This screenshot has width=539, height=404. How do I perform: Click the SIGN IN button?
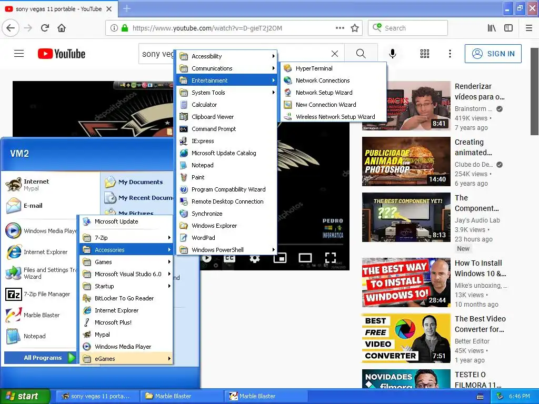tap(493, 54)
